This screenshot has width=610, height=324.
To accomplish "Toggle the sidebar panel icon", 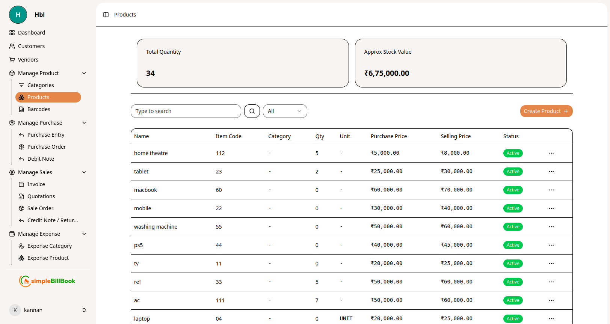I will point(106,15).
